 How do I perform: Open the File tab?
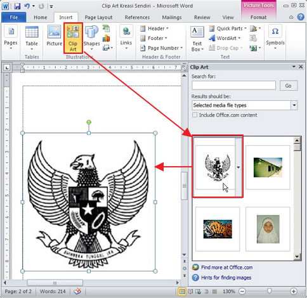tap(14, 17)
